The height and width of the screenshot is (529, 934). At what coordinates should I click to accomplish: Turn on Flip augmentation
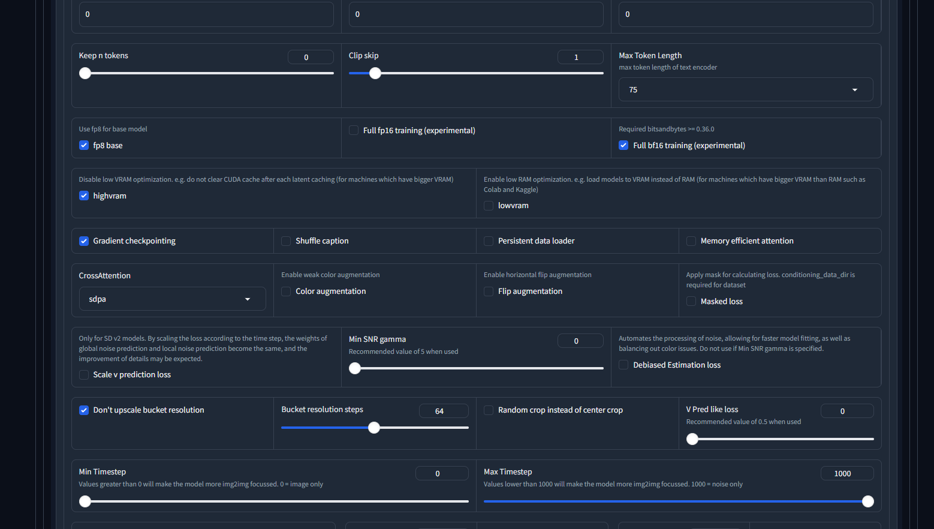point(489,291)
